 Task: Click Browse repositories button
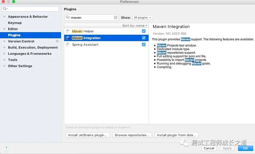(132, 135)
